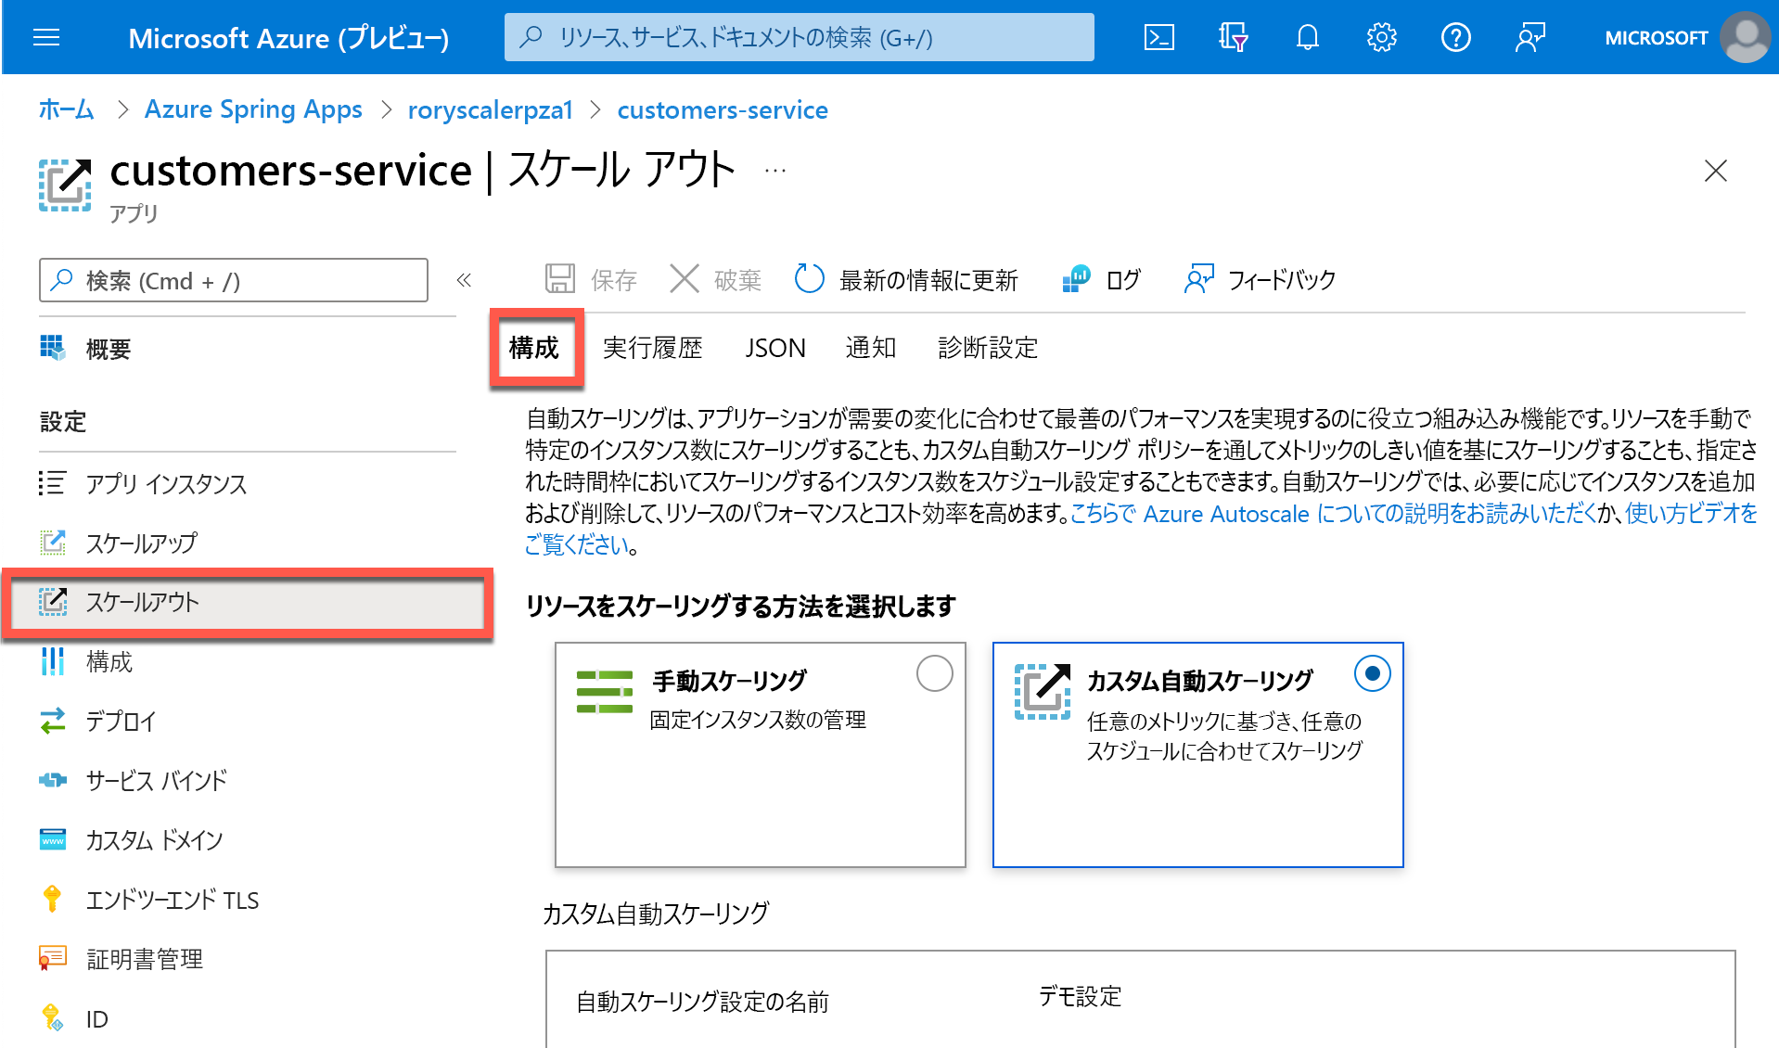
Task: Open the hamburger portal menu
Action: 46,38
